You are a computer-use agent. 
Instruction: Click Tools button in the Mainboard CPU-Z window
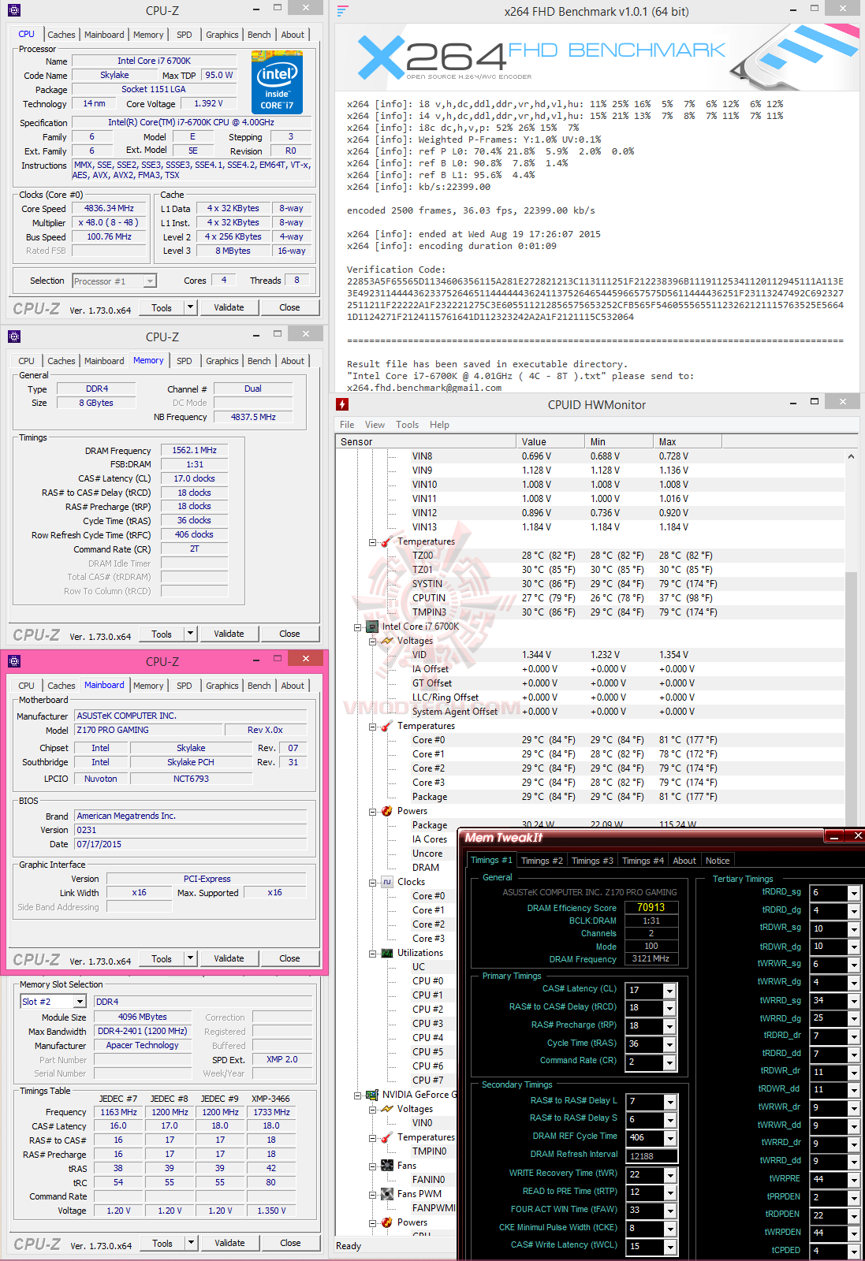162,958
